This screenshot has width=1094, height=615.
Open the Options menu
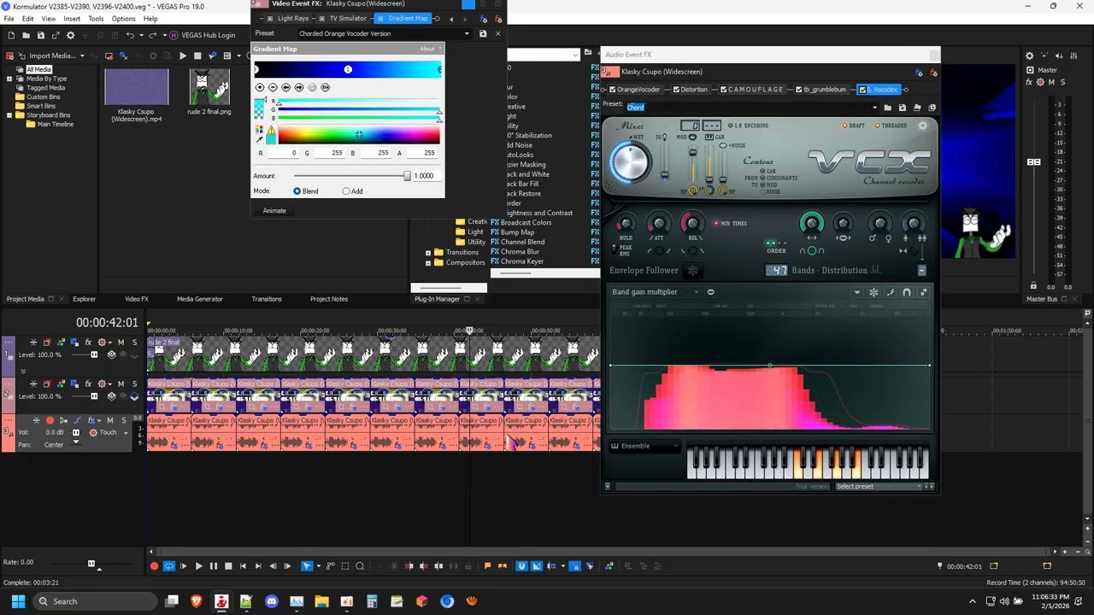pos(123,19)
